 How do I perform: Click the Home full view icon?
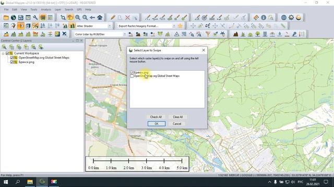click(100, 18)
